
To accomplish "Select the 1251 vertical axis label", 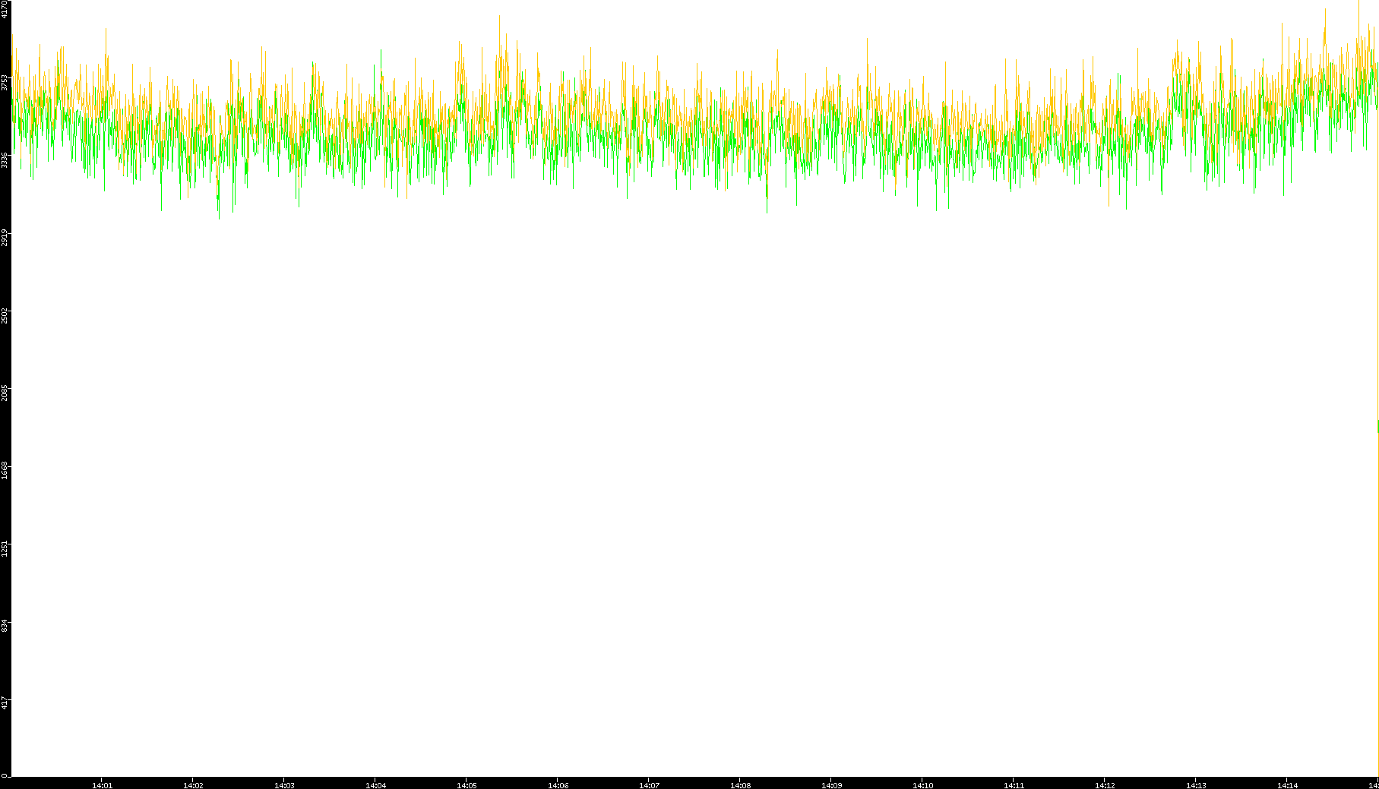I will (5, 548).
